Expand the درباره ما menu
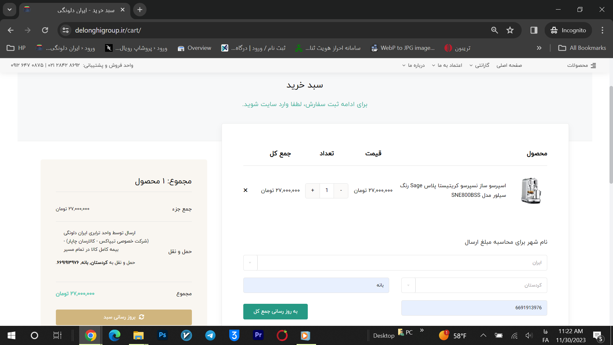Screen dimensions: 613x345 click(413, 65)
